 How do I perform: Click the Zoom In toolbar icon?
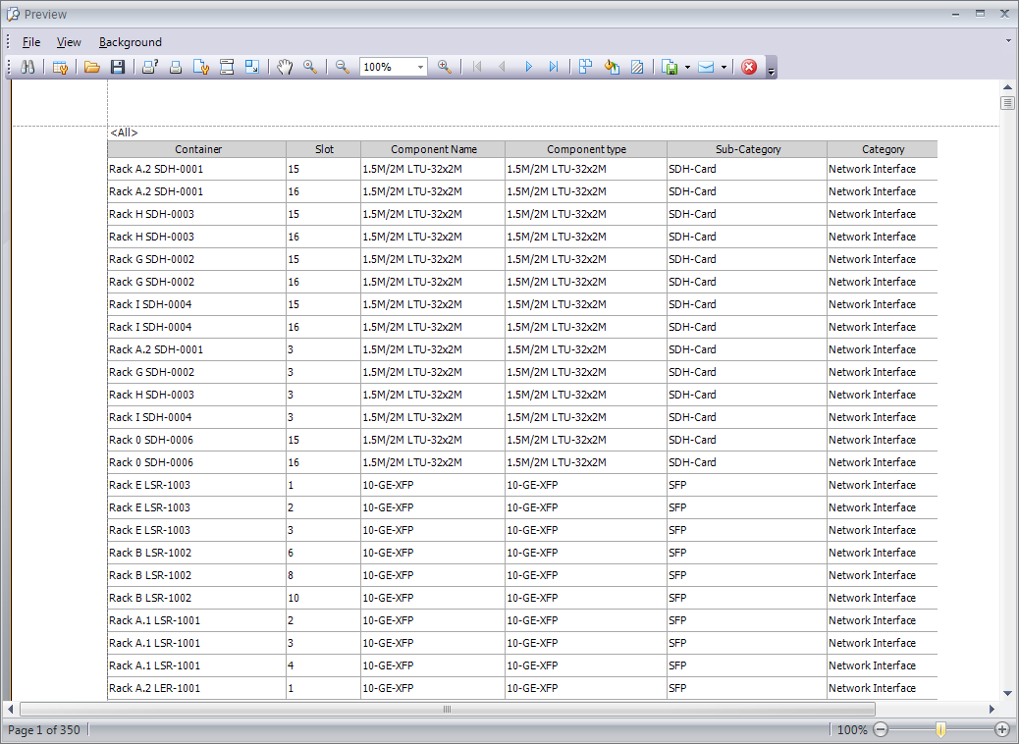445,67
